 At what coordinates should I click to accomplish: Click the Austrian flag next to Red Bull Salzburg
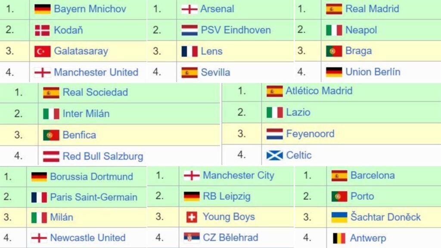pyautogui.click(x=51, y=157)
